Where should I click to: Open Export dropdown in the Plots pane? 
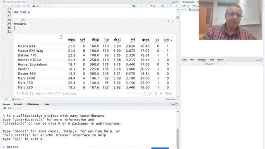pyautogui.click(x=210, y=64)
